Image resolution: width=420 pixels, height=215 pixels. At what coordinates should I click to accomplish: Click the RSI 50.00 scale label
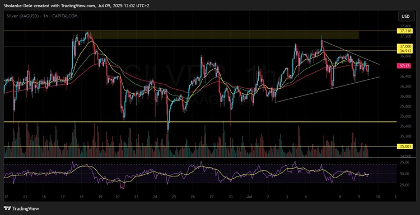405,174
